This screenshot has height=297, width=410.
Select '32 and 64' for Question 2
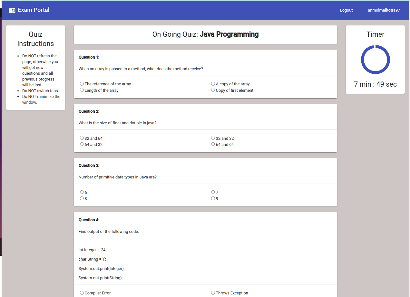click(82, 138)
